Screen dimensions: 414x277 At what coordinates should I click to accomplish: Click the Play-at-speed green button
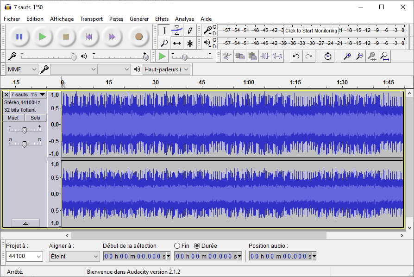[162, 56]
